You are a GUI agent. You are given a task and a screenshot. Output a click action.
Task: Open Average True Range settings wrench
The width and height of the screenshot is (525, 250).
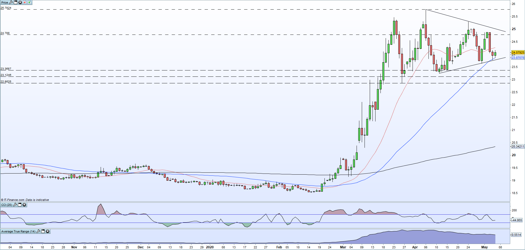coord(38,231)
